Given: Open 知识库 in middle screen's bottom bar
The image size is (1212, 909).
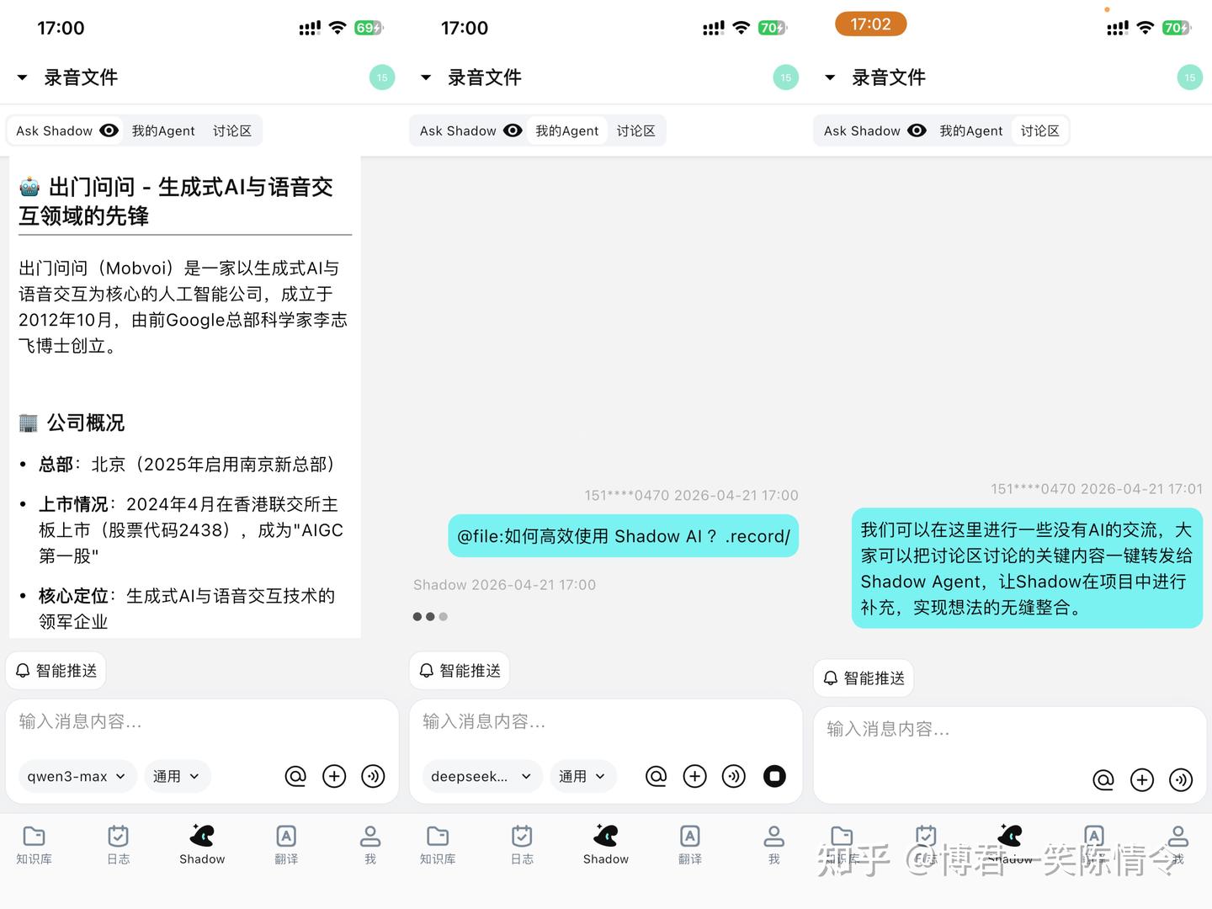Looking at the screenshot, I should click(x=438, y=844).
